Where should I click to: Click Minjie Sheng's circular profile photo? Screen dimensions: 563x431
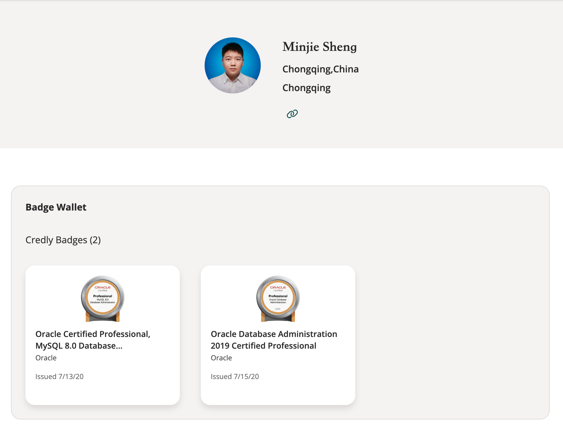233,65
